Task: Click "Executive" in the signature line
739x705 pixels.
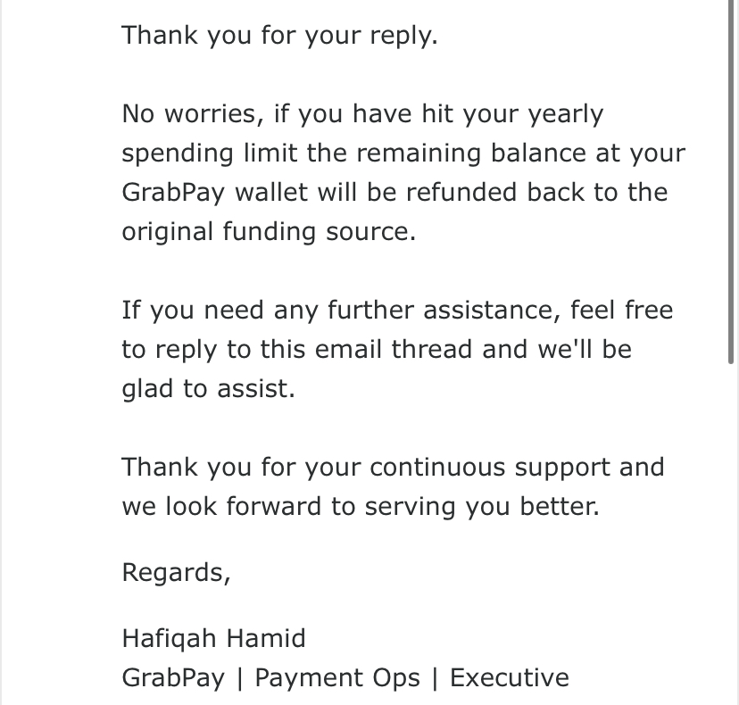Action: coord(510,678)
